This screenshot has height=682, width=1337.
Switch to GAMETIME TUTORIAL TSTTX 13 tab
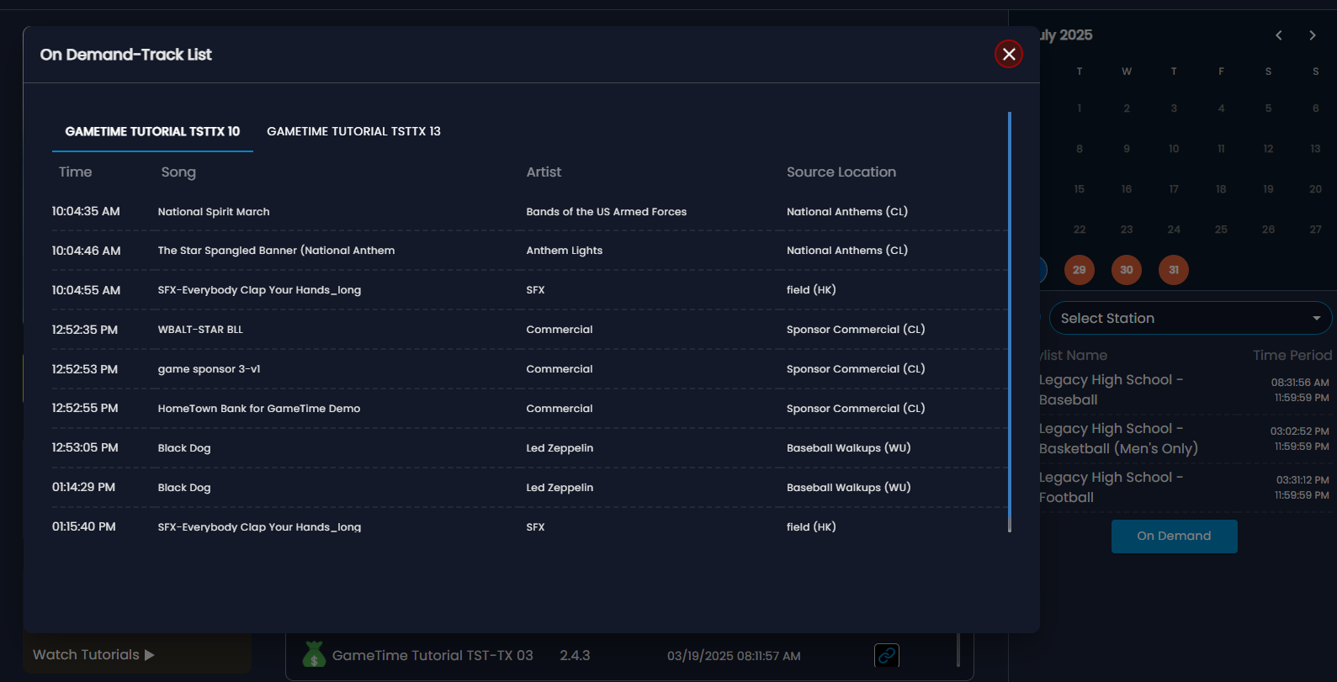(x=353, y=131)
